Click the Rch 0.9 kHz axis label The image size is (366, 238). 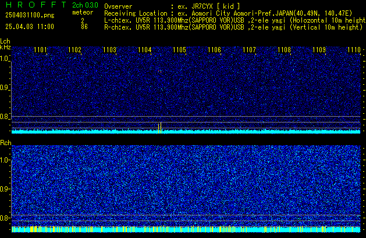5,189
